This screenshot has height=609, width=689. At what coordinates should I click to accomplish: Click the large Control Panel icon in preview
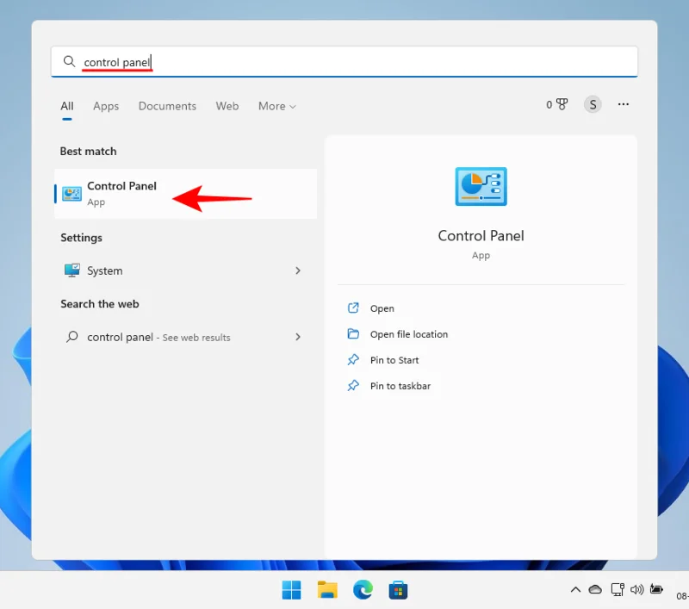481,186
